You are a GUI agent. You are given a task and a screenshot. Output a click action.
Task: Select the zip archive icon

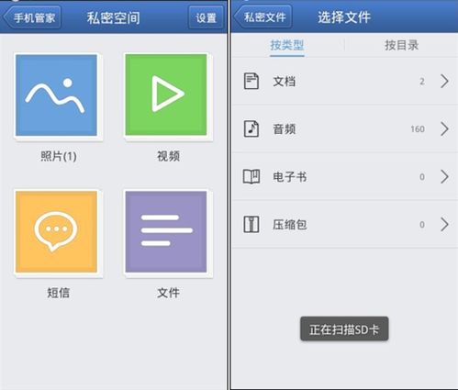click(251, 224)
